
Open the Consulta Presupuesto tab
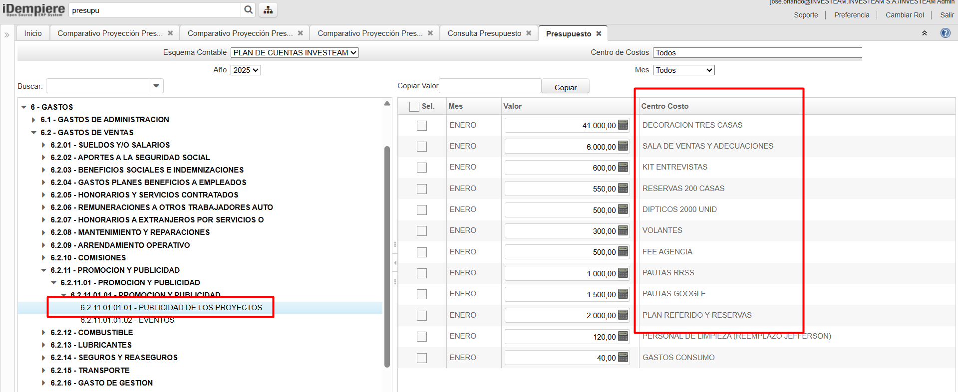click(x=484, y=33)
